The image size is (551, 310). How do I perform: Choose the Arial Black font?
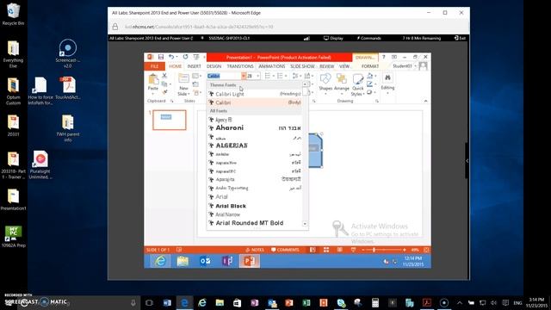pos(255,206)
